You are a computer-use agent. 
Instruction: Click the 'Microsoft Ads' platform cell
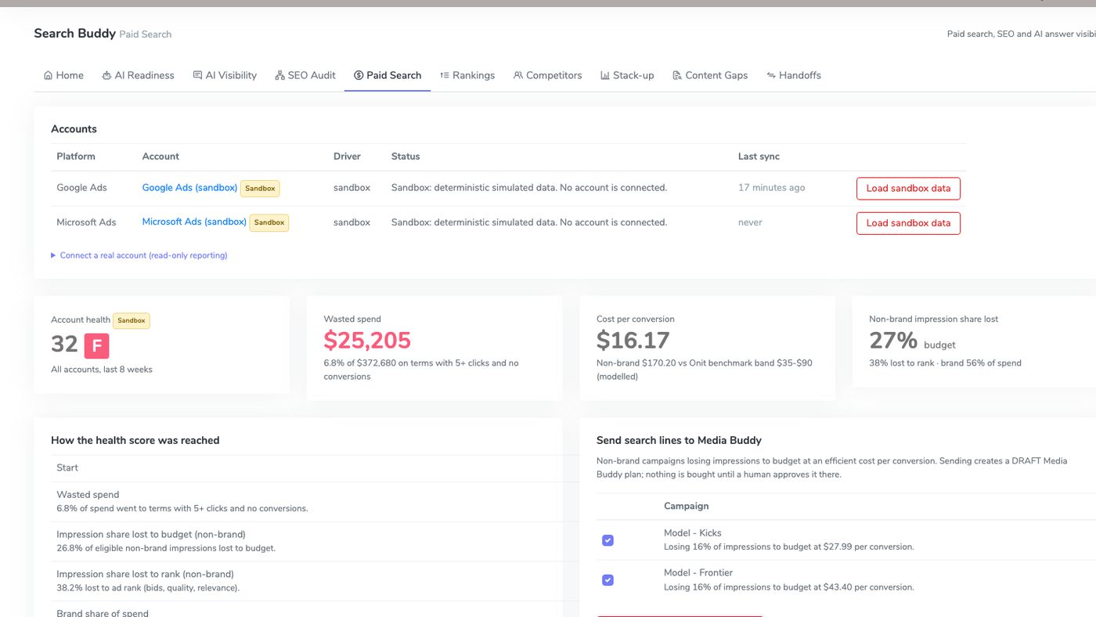86,222
